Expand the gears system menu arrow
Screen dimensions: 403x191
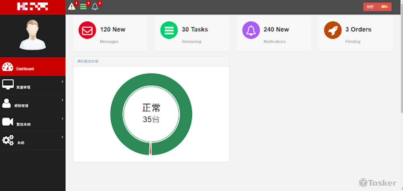62,137
